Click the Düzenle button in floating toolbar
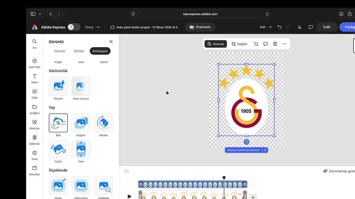This screenshot has height=199, width=355. point(216,44)
